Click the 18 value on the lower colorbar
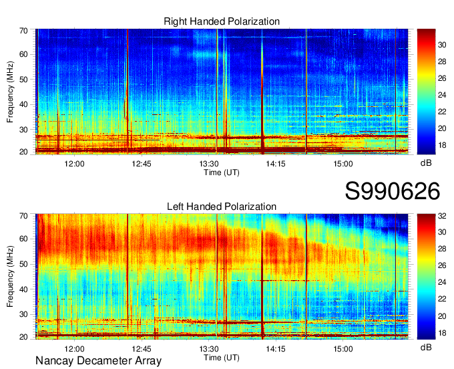This screenshot has height=369, width=454. tap(442, 333)
